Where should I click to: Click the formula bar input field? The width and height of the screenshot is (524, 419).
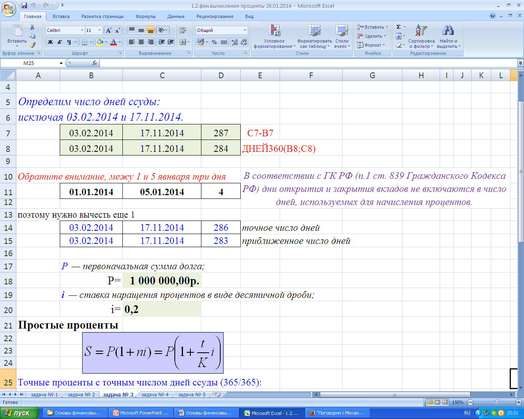coord(308,63)
